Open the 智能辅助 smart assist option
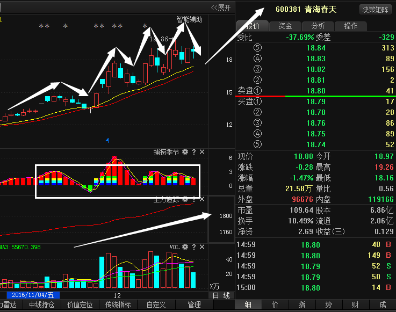 [x=189, y=19]
